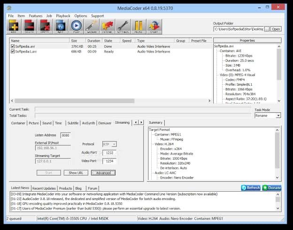The width and height of the screenshot is (293, 230).
Task: Click the Donate button
Action: point(272,188)
